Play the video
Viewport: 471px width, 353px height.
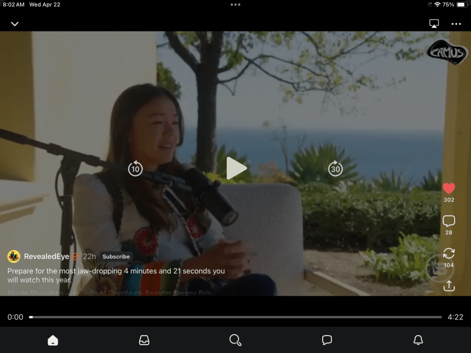pos(236,168)
